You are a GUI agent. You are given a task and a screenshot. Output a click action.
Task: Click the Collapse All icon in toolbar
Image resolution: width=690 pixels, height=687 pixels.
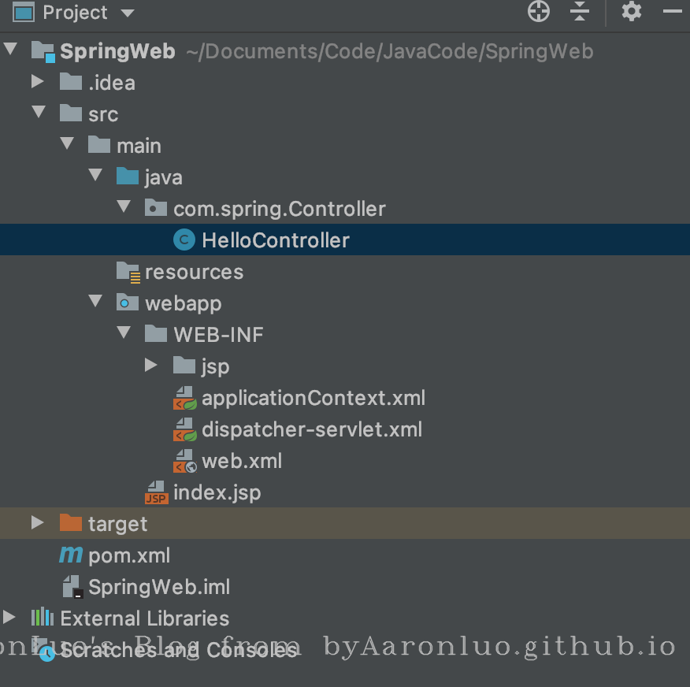point(580,12)
